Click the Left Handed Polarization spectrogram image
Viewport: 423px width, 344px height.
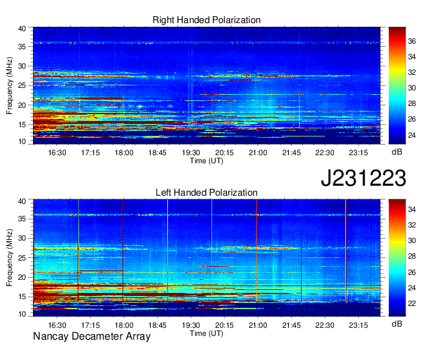point(207,258)
